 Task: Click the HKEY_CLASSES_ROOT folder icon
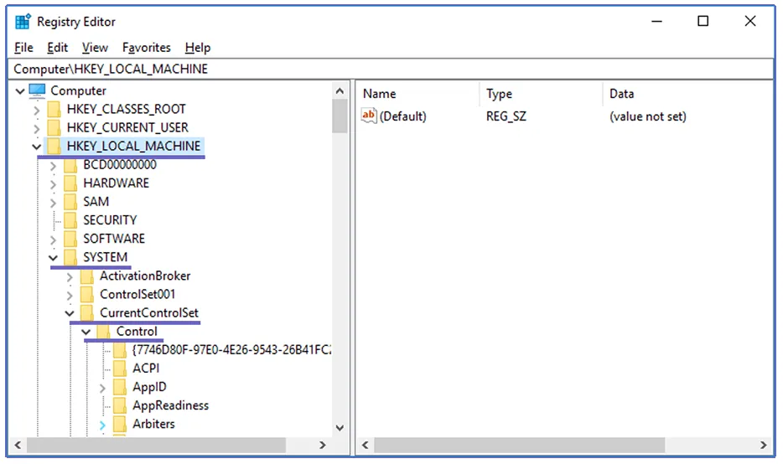54,109
